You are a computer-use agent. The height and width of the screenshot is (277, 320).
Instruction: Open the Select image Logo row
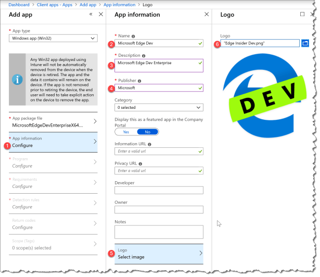(x=159, y=254)
